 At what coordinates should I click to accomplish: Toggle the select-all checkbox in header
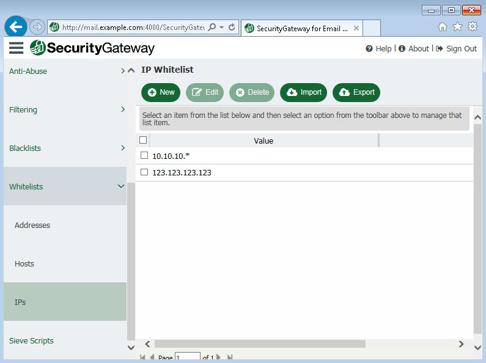coord(143,140)
